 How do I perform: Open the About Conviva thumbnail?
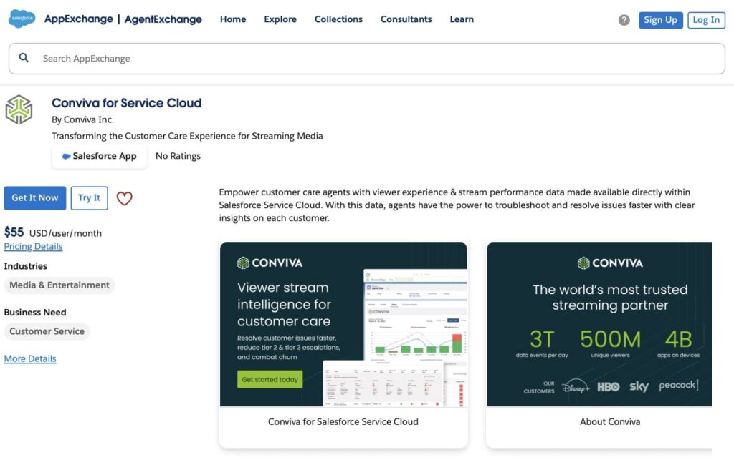point(599,344)
